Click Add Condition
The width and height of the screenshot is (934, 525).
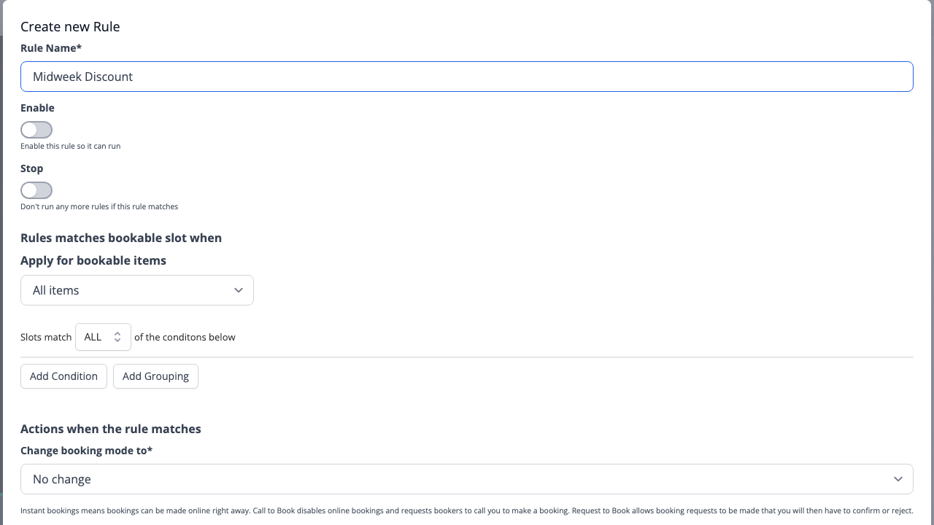tap(63, 376)
